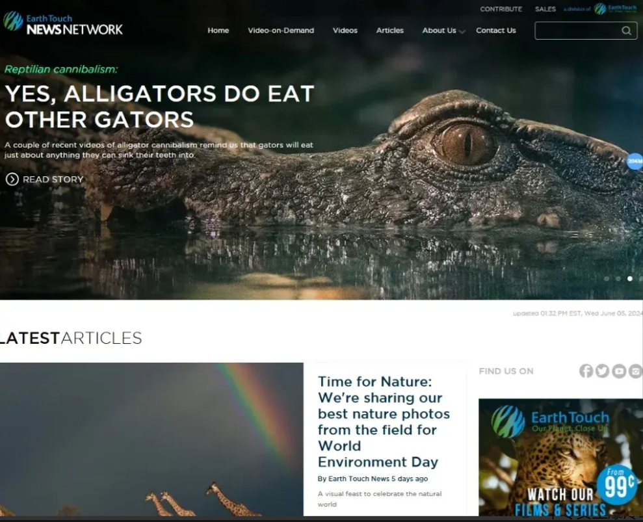Click the small Earth Touch division logo
Image resolution: width=643 pixels, height=522 pixels.
615,8
